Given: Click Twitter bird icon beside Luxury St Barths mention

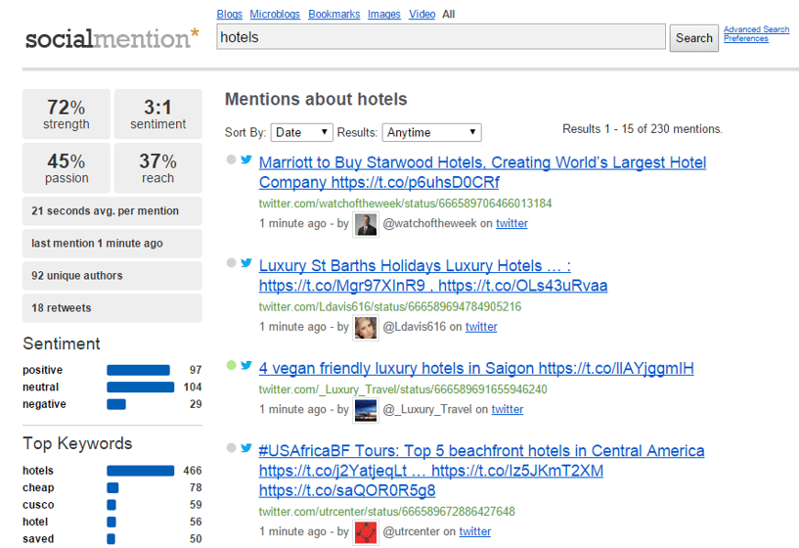Looking at the screenshot, I should (246, 262).
